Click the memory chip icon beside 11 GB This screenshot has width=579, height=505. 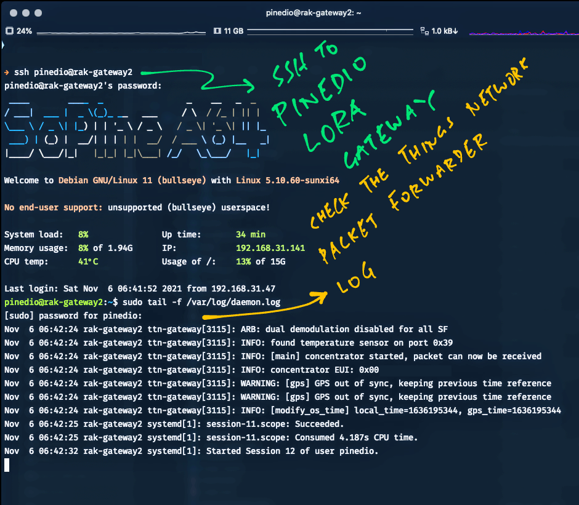[217, 31]
